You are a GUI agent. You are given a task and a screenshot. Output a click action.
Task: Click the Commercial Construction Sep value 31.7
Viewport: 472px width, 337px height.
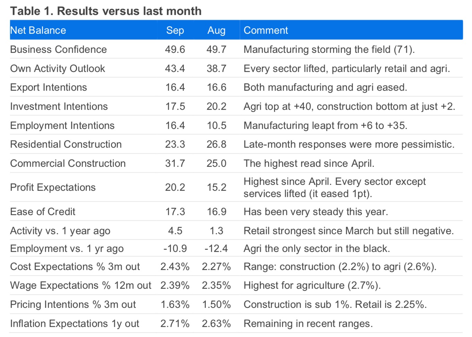(175, 163)
